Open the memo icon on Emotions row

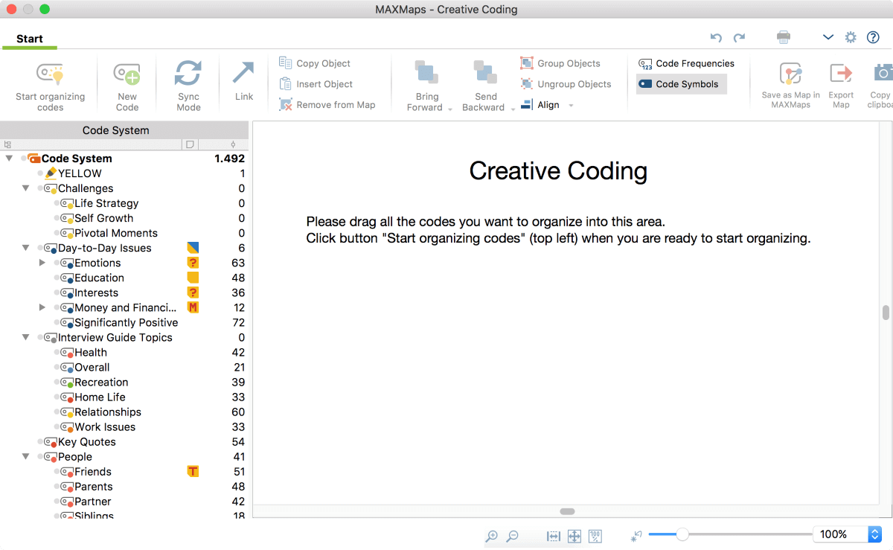(193, 263)
